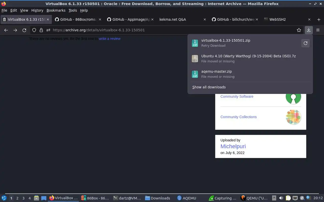Open the File menu

(x=4, y=10)
